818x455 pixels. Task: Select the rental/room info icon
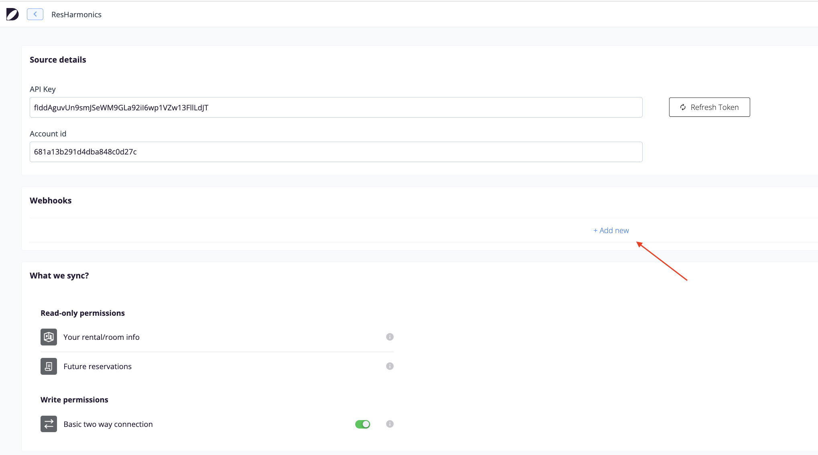pyautogui.click(x=48, y=337)
